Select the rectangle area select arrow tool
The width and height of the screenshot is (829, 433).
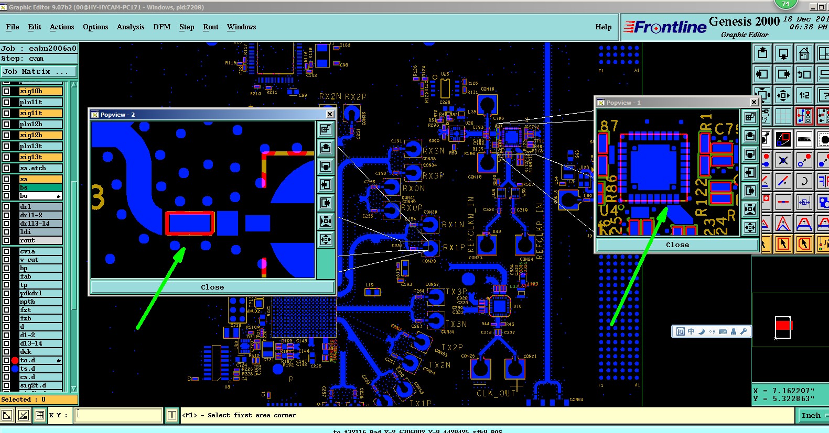tap(783, 243)
